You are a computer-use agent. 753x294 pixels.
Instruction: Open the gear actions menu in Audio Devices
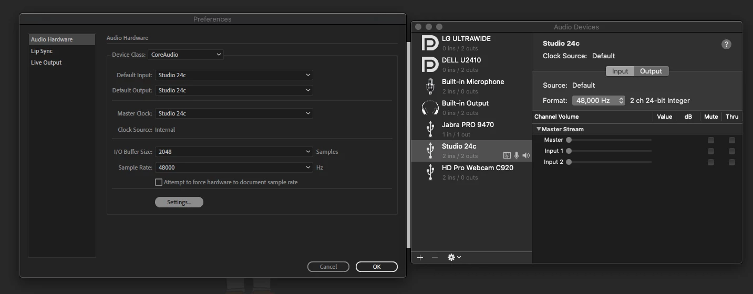[454, 257]
